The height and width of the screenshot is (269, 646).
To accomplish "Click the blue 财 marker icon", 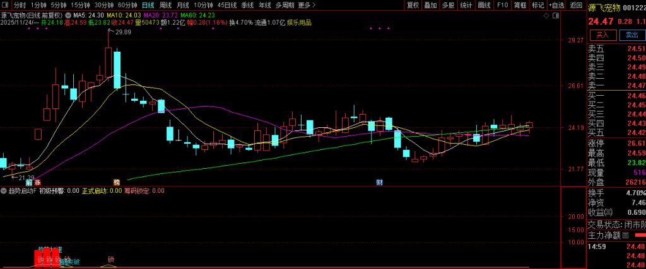I will tap(380, 182).
